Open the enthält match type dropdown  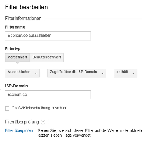pos(125,73)
